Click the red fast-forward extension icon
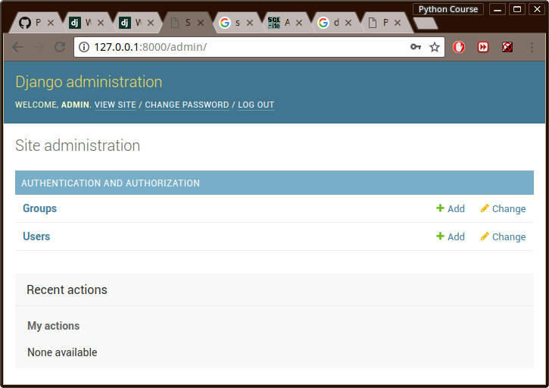The width and height of the screenshot is (549, 388). pyautogui.click(x=483, y=47)
